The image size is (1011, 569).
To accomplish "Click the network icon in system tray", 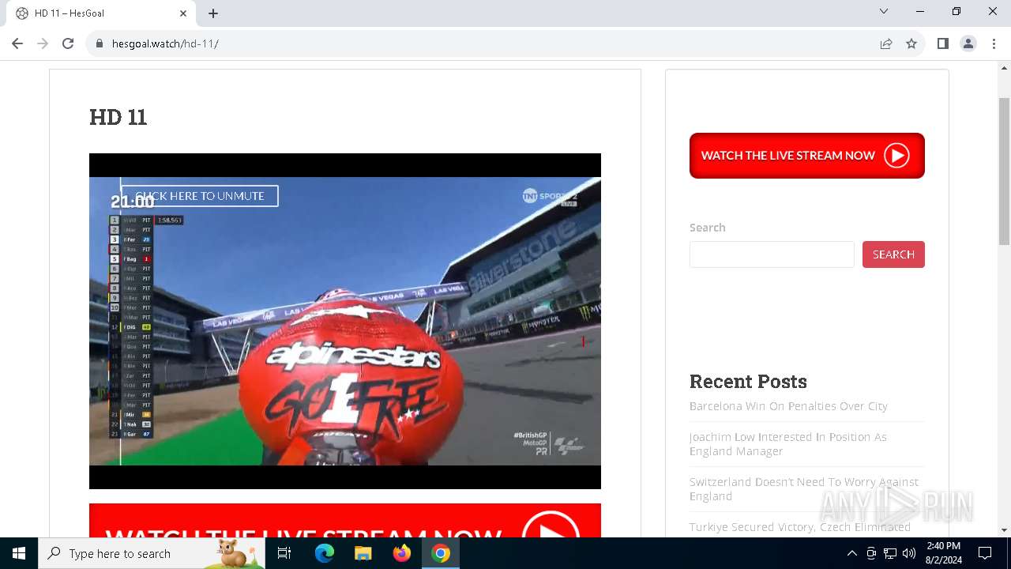I will pyautogui.click(x=890, y=553).
